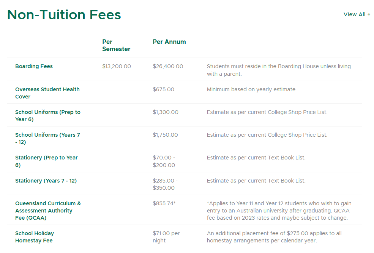This screenshot has height=253, width=374.
Task: Click School Uniforms (Years 7 - 12)
Action: click(47, 138)
